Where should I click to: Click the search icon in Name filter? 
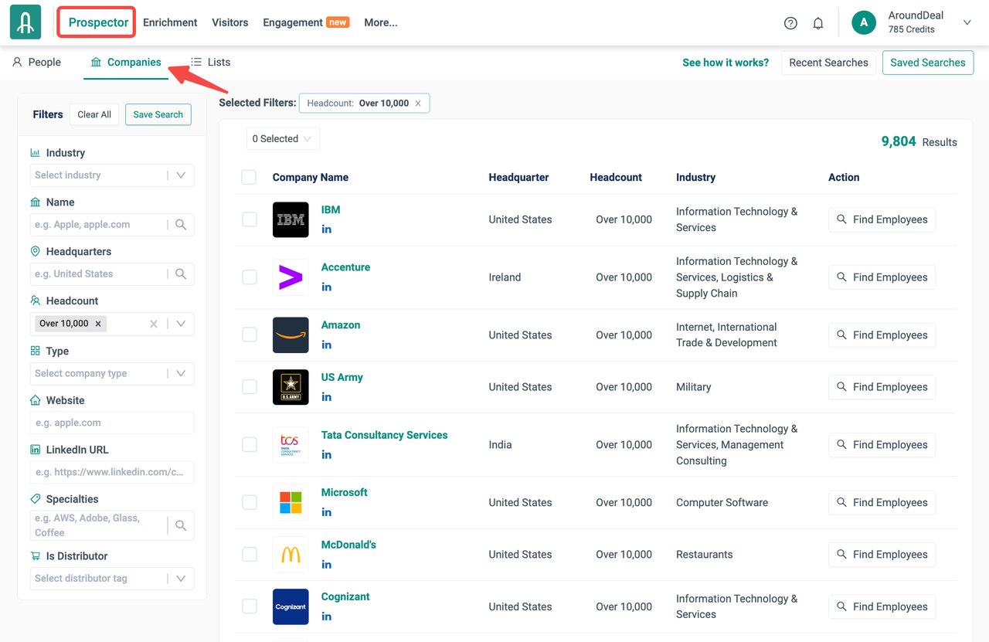[x=181, y=225]
